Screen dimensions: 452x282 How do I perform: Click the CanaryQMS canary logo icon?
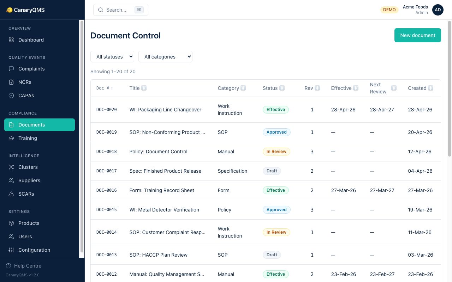10,10
